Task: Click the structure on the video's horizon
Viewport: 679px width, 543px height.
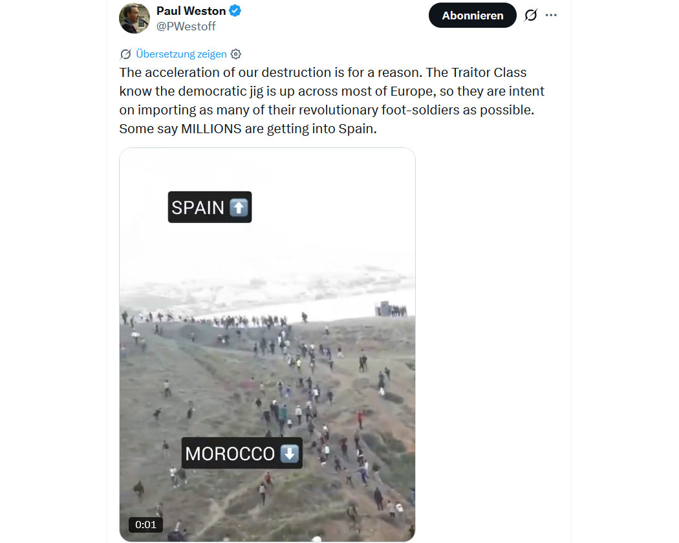Action: click(391, 309)
